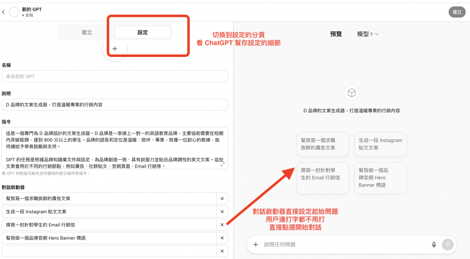Select preview card 生成一段 Instagram 貼文文案

[380, 144]
